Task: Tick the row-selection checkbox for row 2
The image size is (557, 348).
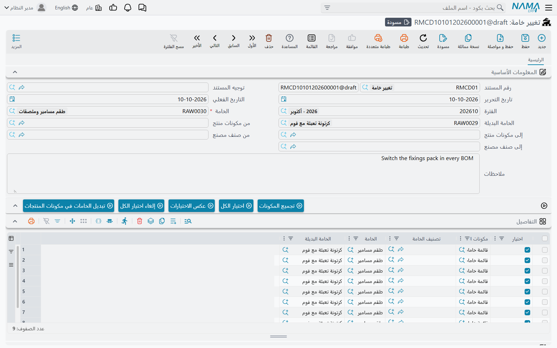Action: pyautogui.click(x=545, y=260)
